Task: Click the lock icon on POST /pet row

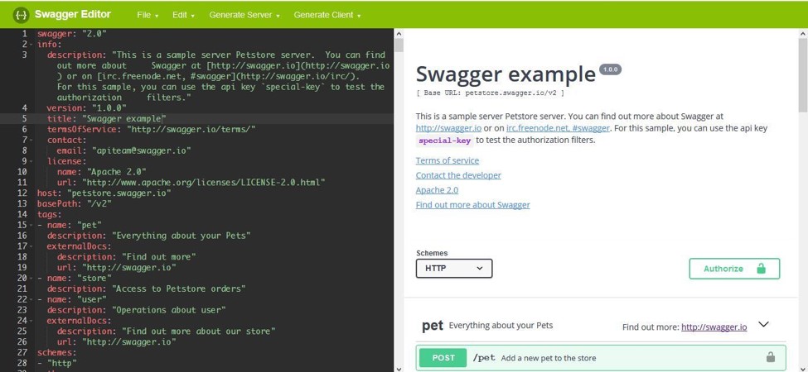Action: point(771,357)
